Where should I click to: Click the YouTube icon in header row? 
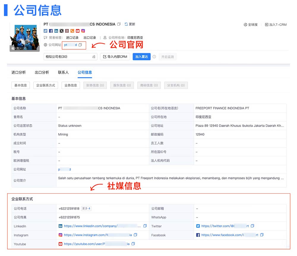pos(78,31)
